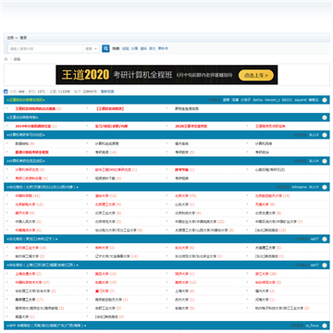This screenshot has height=333, width=333.
Task: View the latest replies link in stats bar
Action: coord(107,92)
